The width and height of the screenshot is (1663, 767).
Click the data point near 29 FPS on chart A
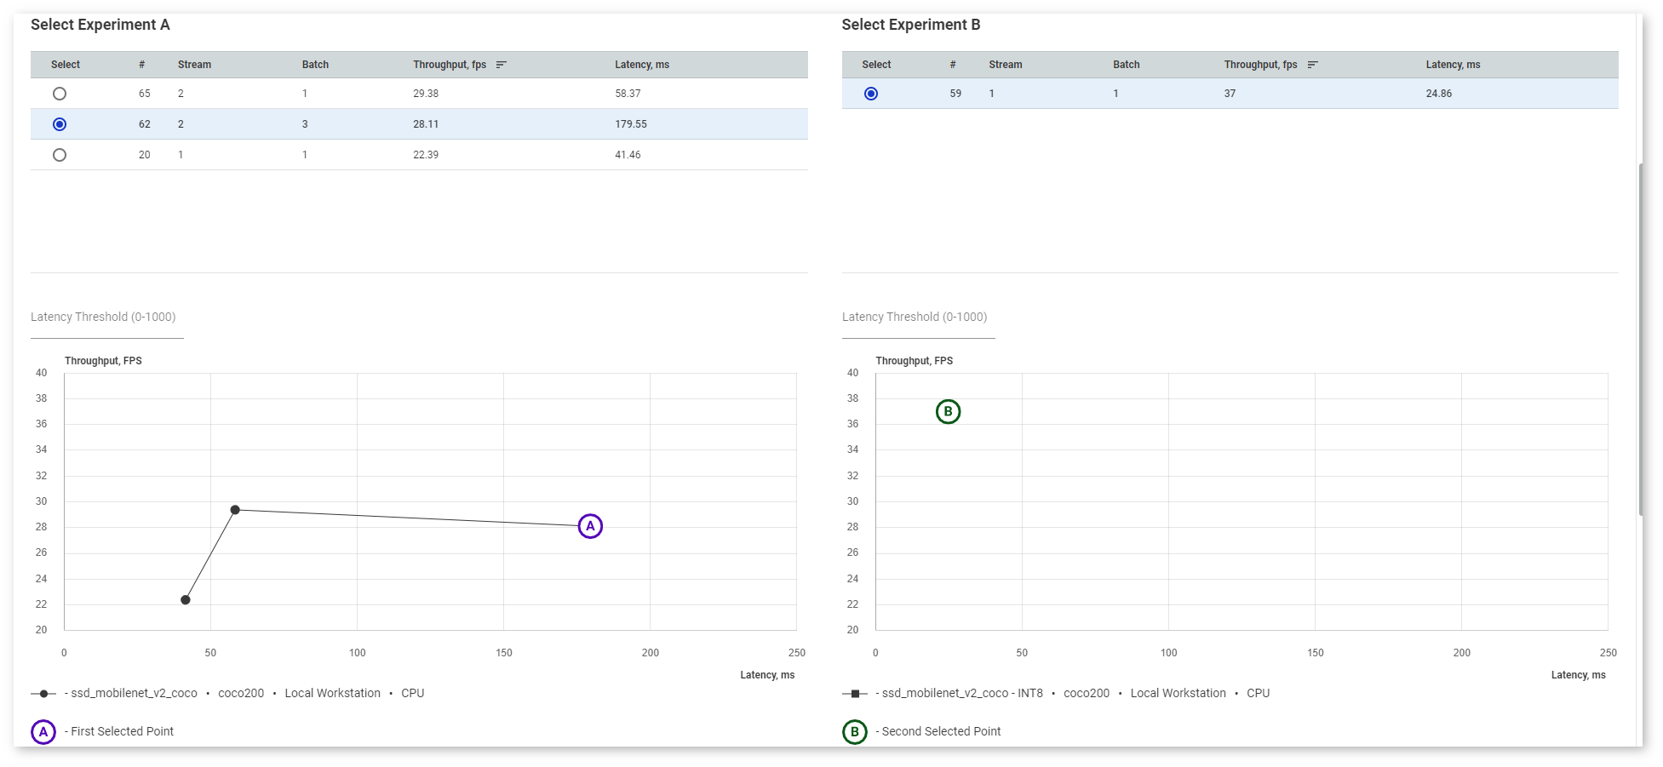[x=236, y=510]
